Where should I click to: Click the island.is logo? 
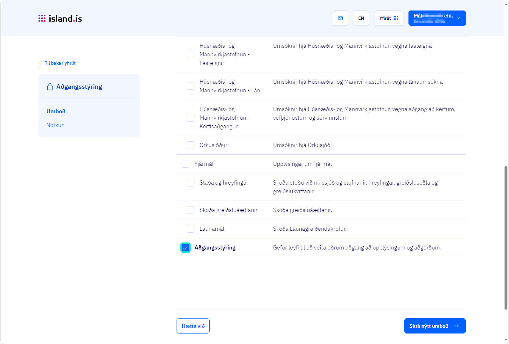click(x=60, y=18)
